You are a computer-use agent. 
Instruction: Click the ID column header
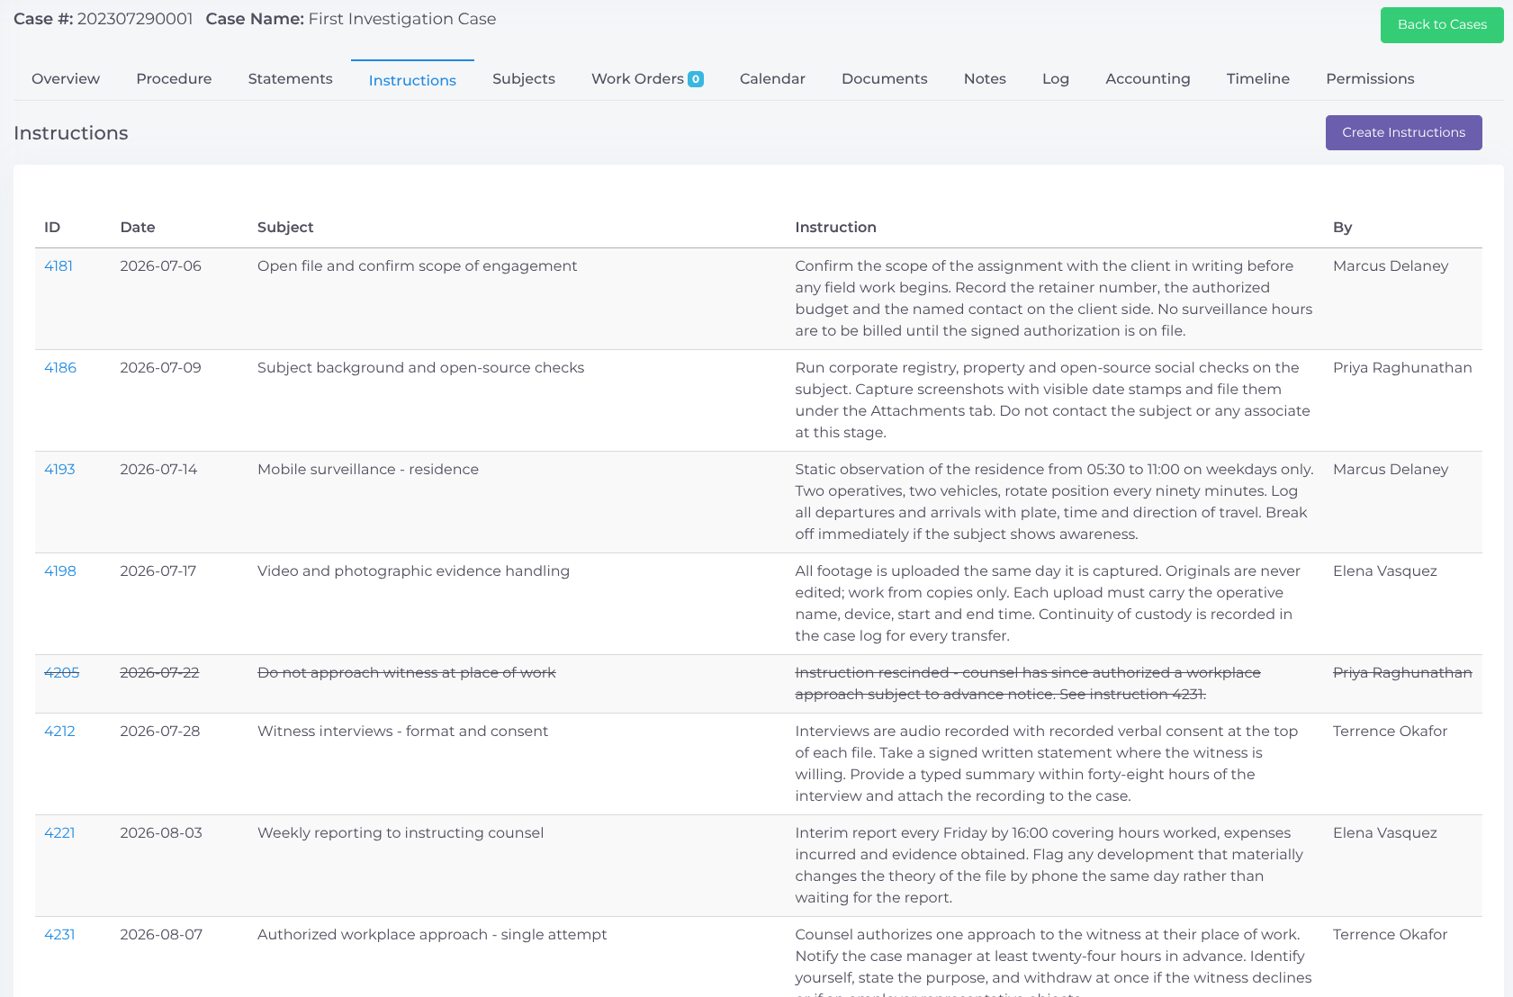[x=52, y=228]
